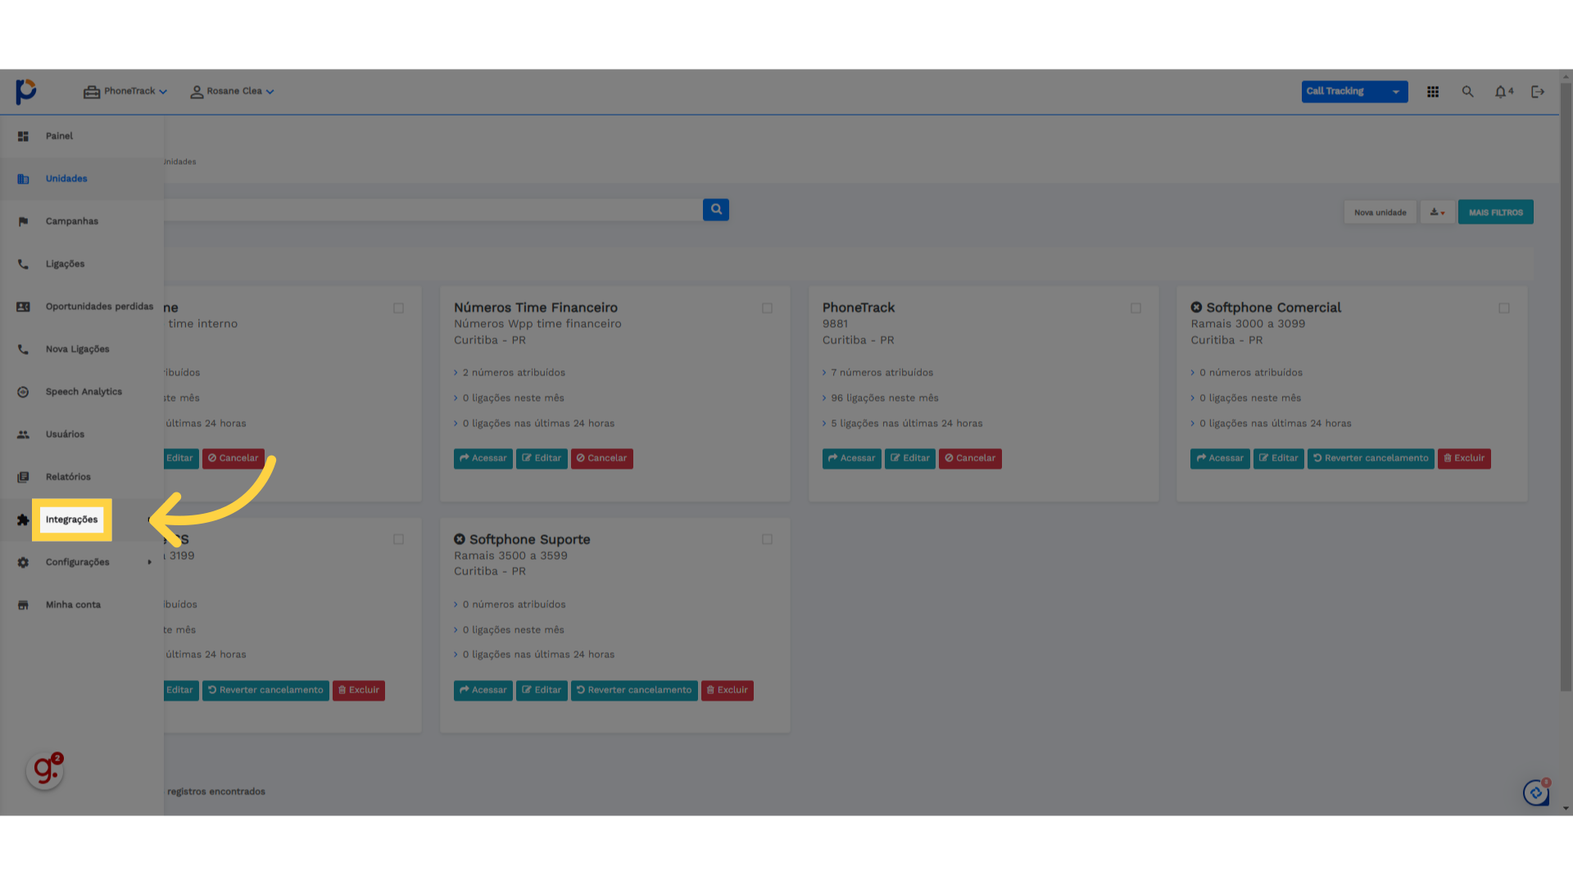Viewport: 1573px width, 885px height.
Task: Check the PhoneTrack unit checkbox
Action: 1136,308
